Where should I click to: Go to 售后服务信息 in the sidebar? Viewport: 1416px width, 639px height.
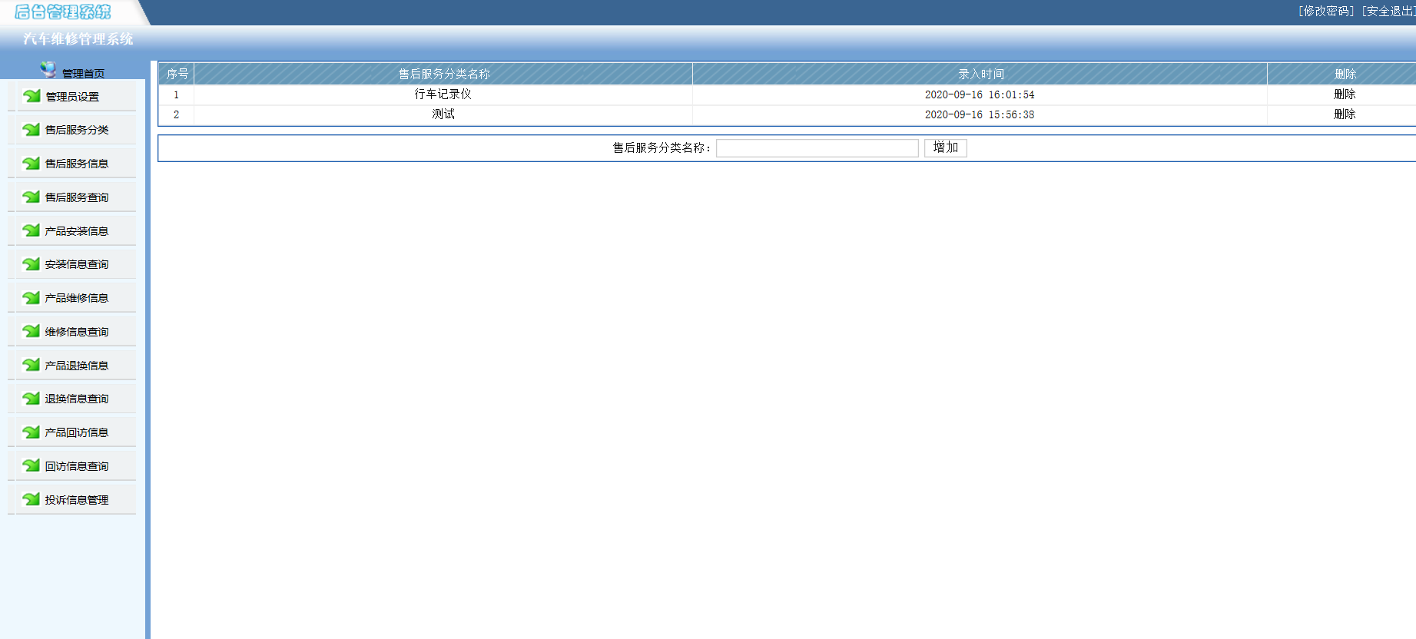pos(77,164)
